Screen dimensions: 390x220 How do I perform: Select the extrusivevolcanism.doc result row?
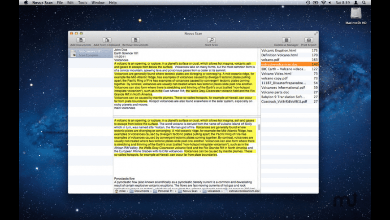point(290,64)
